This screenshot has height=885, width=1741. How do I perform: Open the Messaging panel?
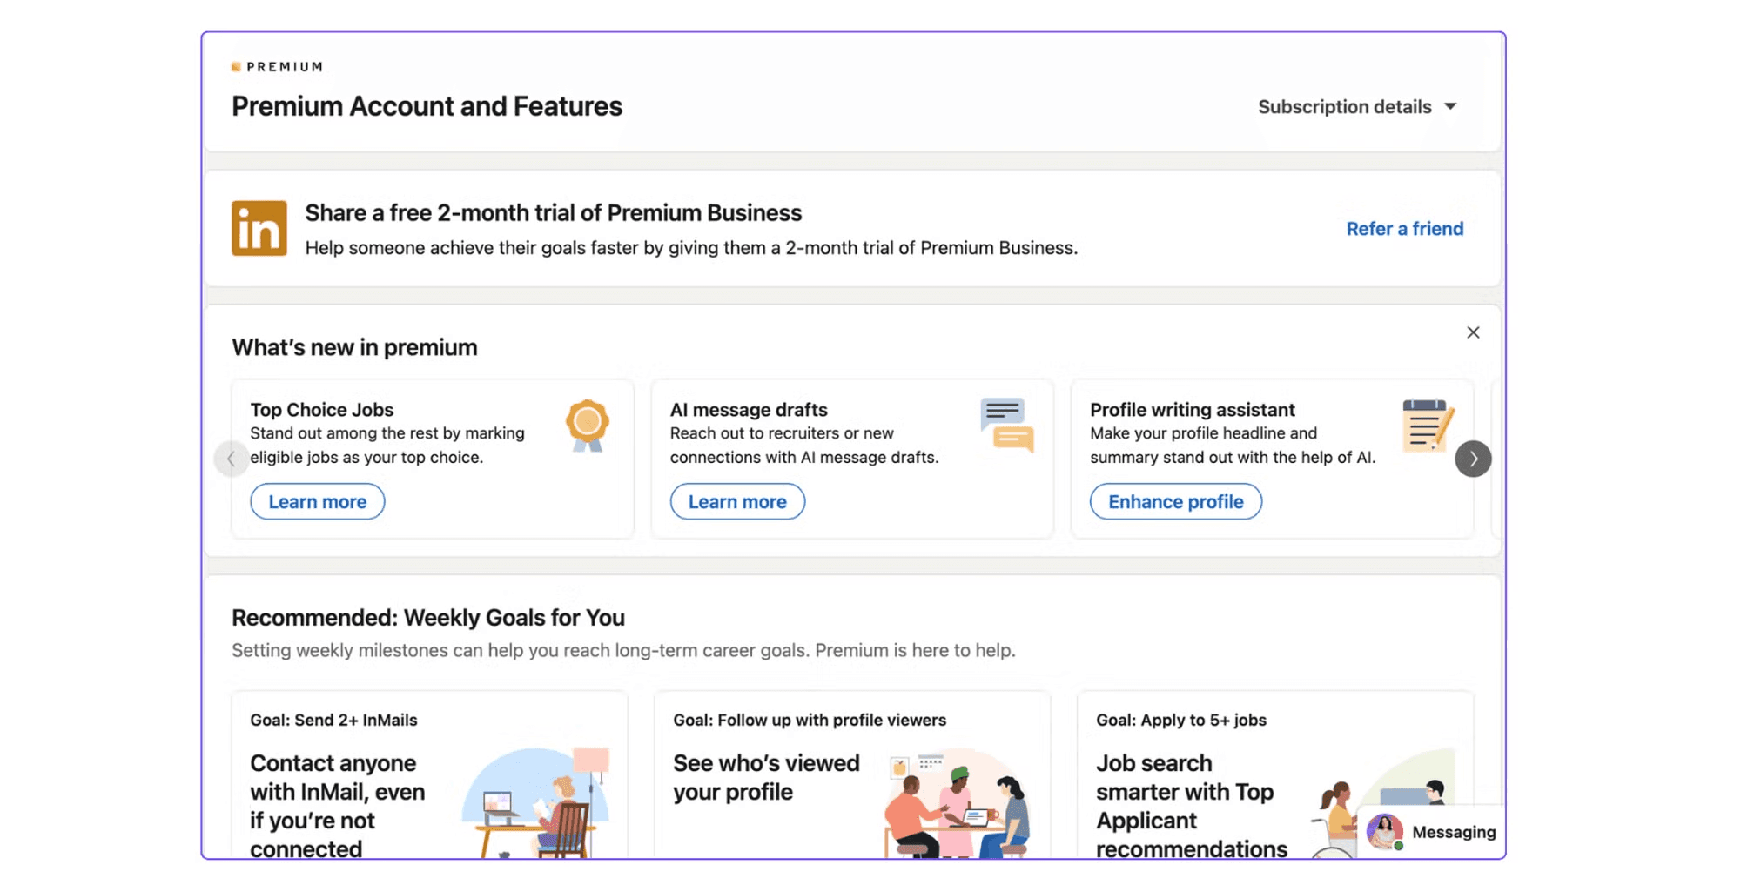pyautogui.click(x=1431, y=832)
